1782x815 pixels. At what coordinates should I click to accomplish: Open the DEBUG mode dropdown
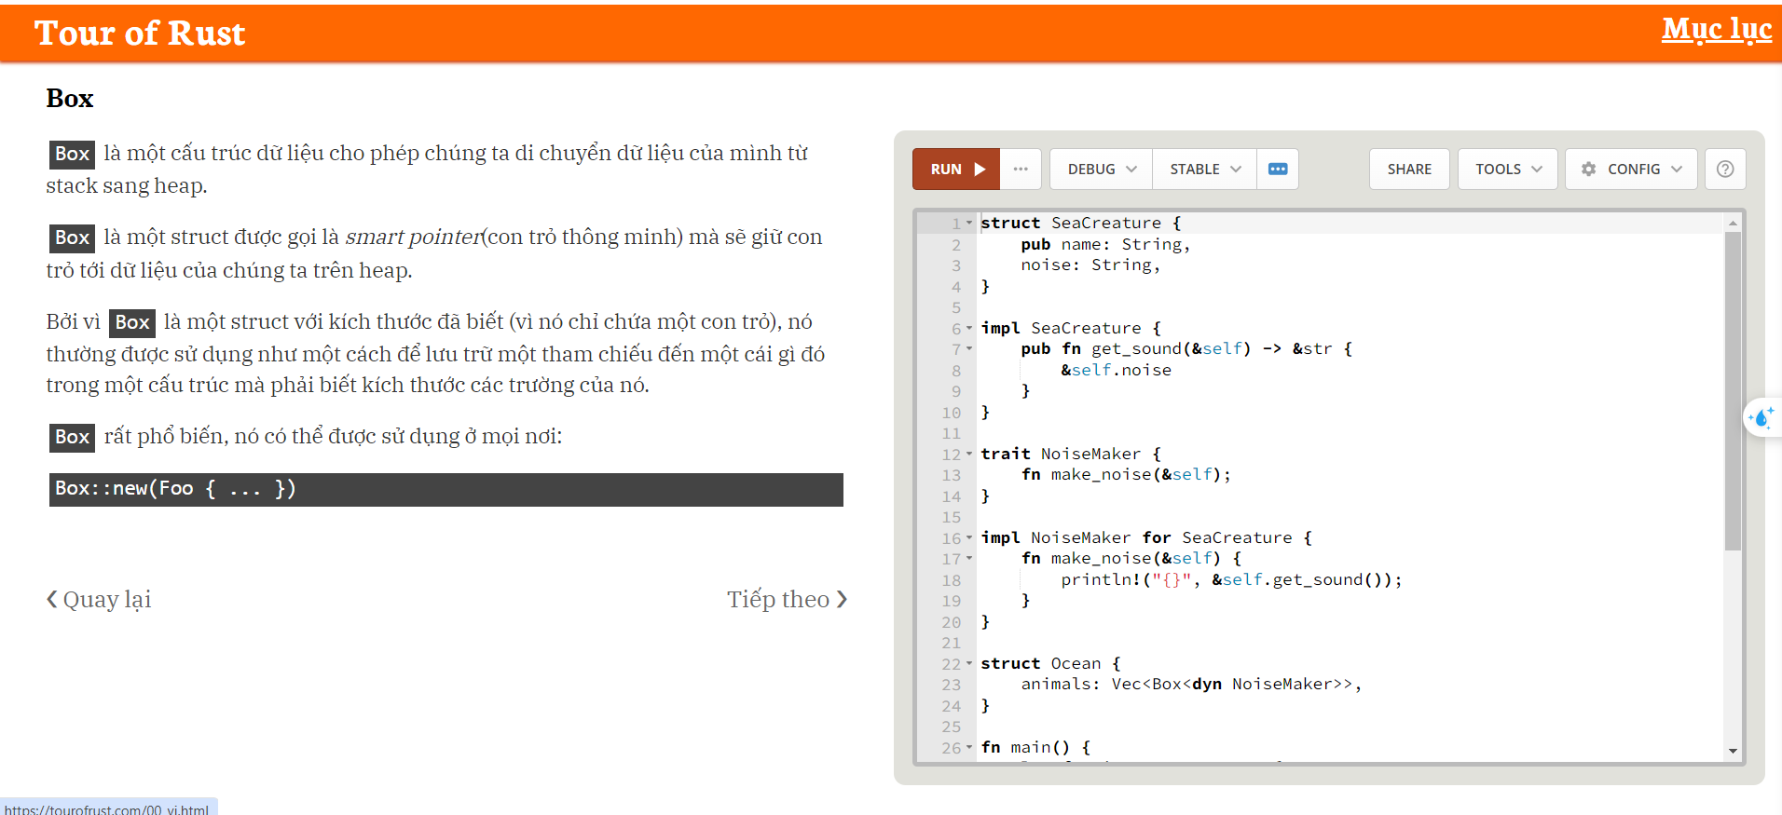[x=1102, y=170]
